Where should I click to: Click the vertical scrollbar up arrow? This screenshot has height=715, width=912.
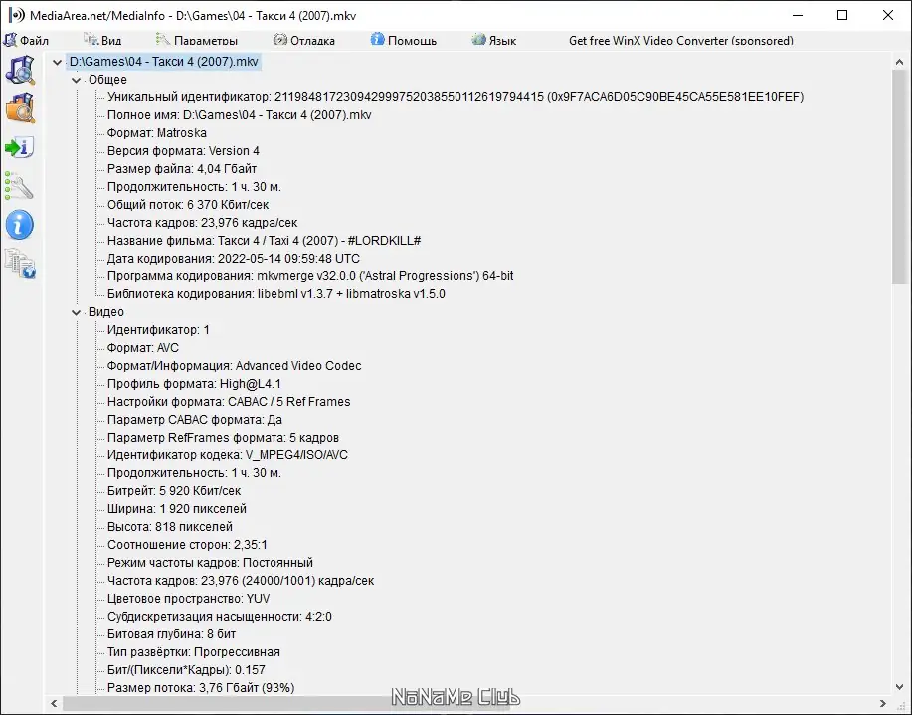pyautogui.click(x=899, y=62)
